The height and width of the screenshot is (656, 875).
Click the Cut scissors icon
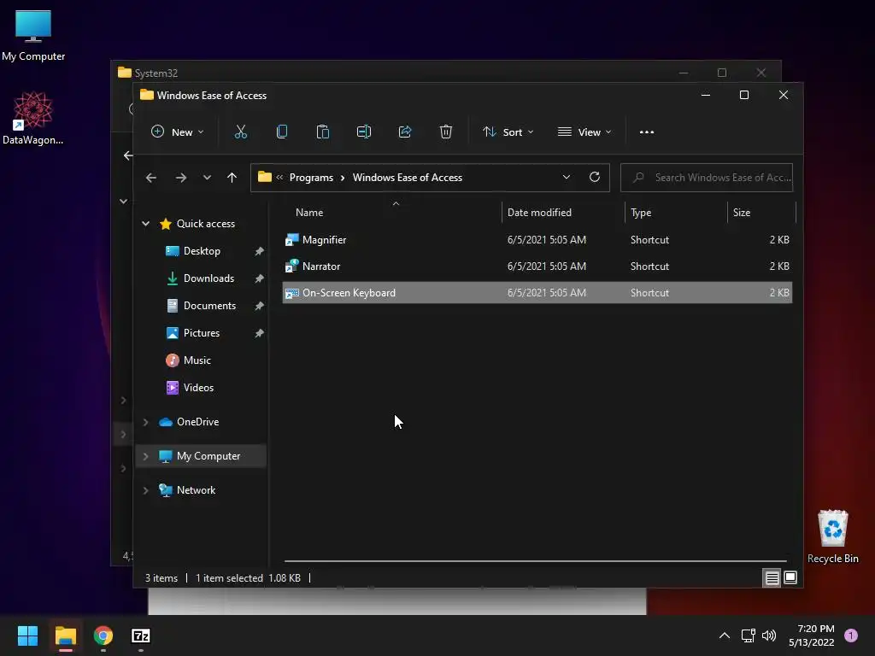(240, 132)
